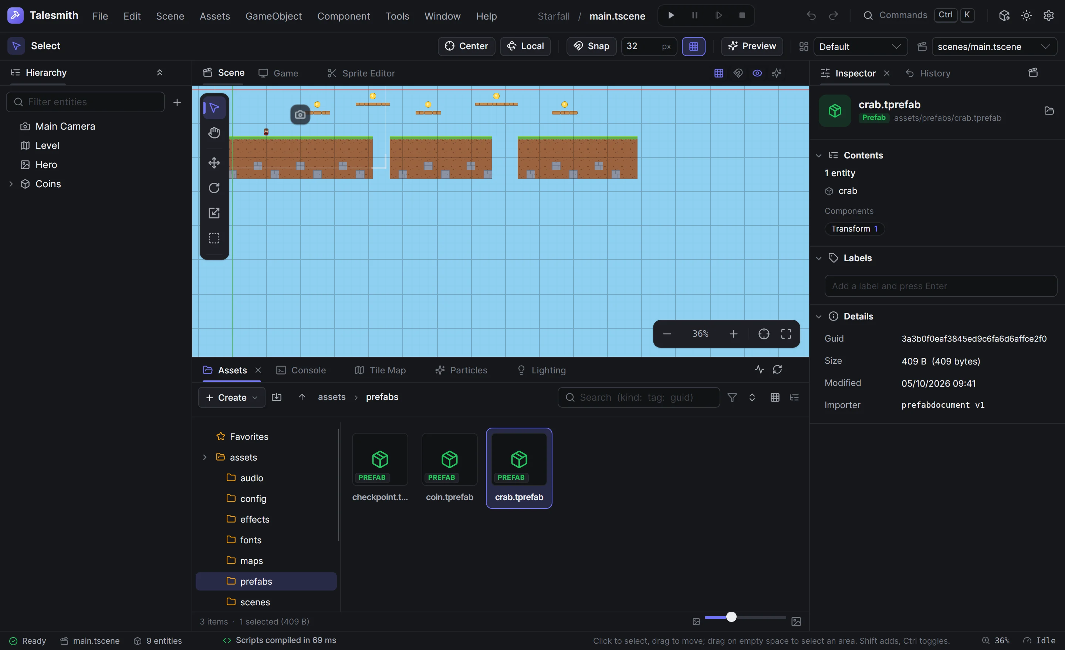Switch to the Sprite Editor tab

tap(361, 73)
